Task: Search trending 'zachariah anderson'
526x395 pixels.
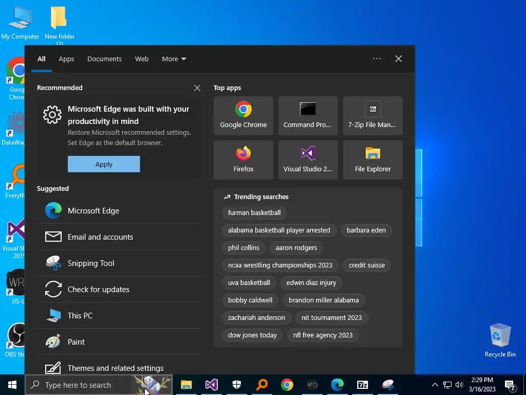Action: click(256, 317)
